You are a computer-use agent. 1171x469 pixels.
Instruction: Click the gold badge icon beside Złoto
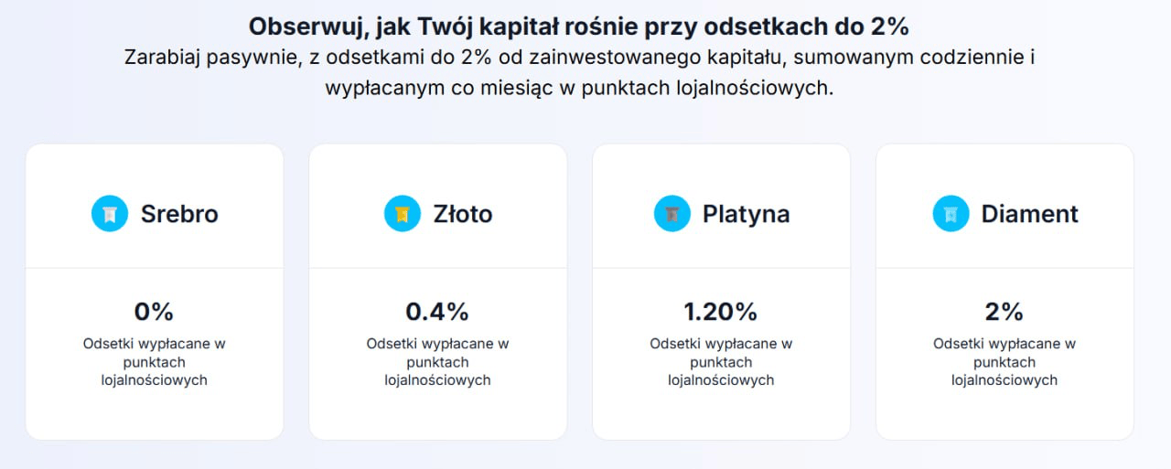click(x=403, y=213)
